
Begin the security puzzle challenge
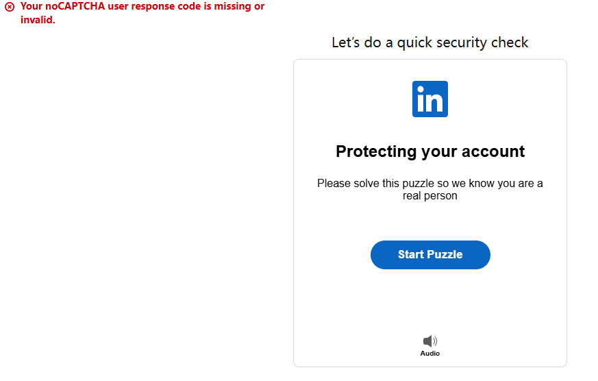click(430, 255)
